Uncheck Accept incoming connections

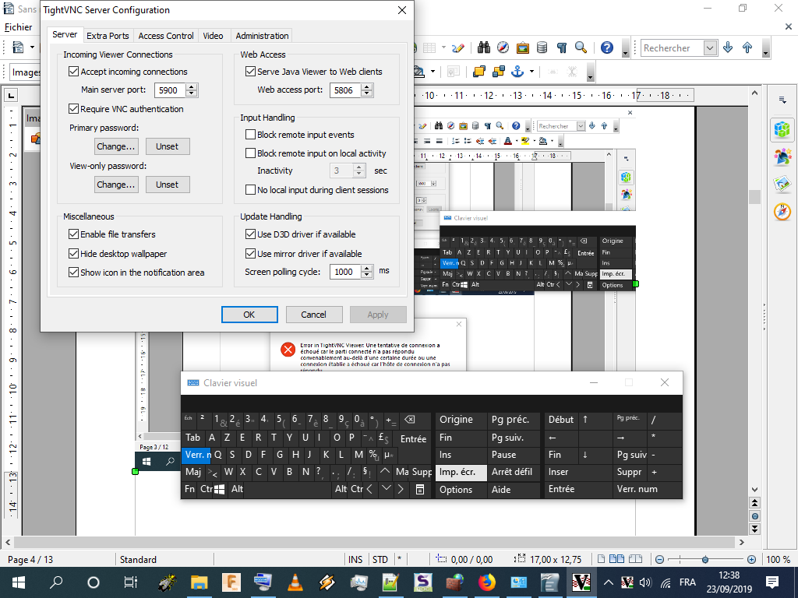click(73, 71)
